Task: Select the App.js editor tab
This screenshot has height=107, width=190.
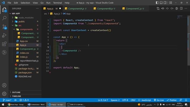Action: (52, 9)
